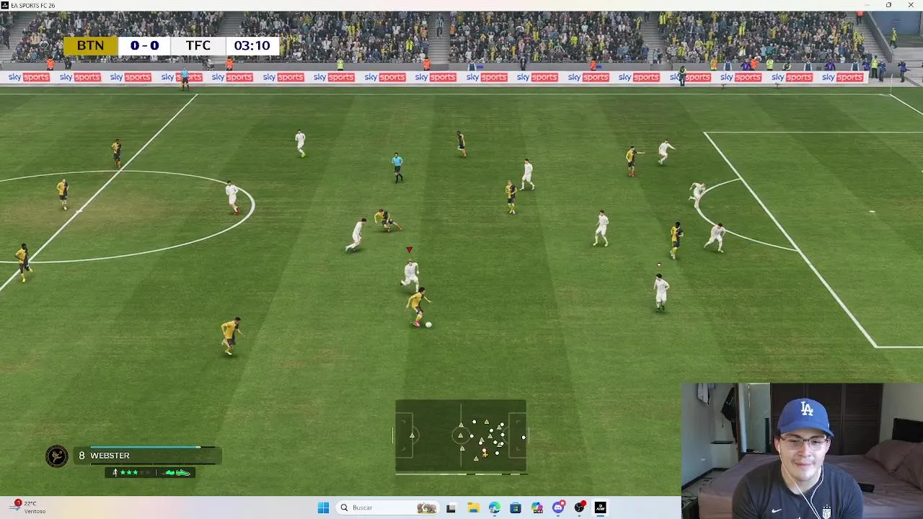Open Microsoft Store from the taskbar

(515, 507)
